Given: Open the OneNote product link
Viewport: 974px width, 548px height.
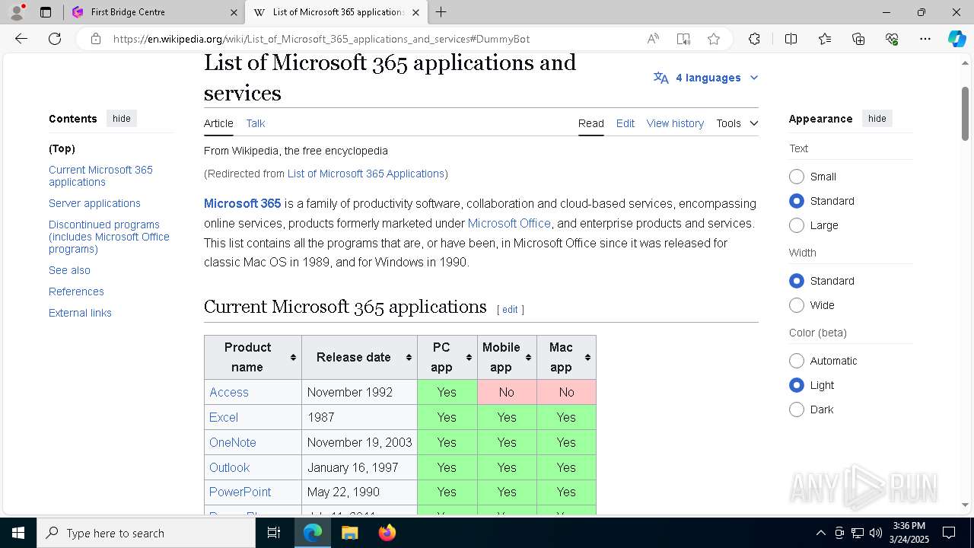Looking at the screenshot, I should (x=233, y=442).
